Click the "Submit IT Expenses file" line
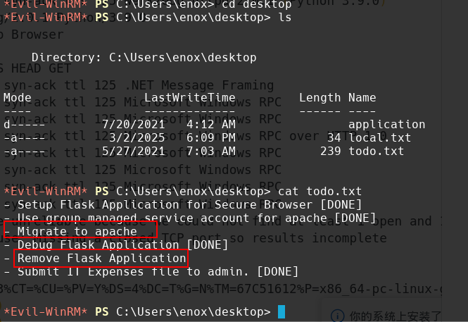Screen dimensions: 468x322 pyautogui.click(x=151, y=271)
